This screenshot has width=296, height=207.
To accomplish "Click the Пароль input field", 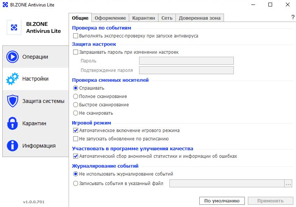I will [x=186, y=61].
